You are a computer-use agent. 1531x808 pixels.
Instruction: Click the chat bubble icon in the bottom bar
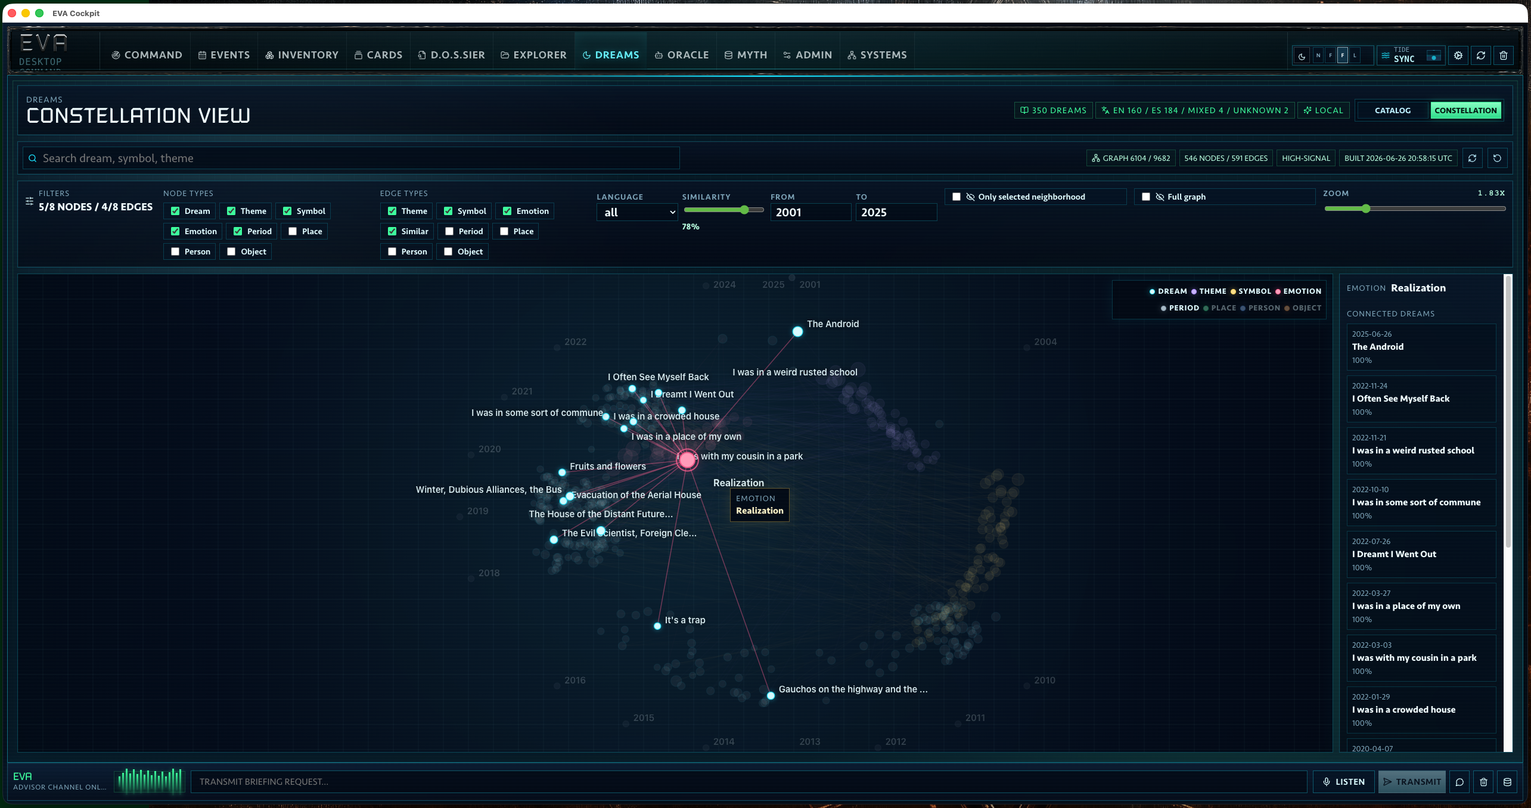pos(1459,782)
